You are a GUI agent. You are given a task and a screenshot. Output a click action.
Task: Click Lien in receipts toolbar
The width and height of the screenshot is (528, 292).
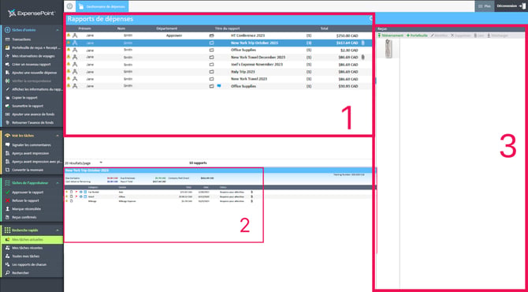pos(478,36)
